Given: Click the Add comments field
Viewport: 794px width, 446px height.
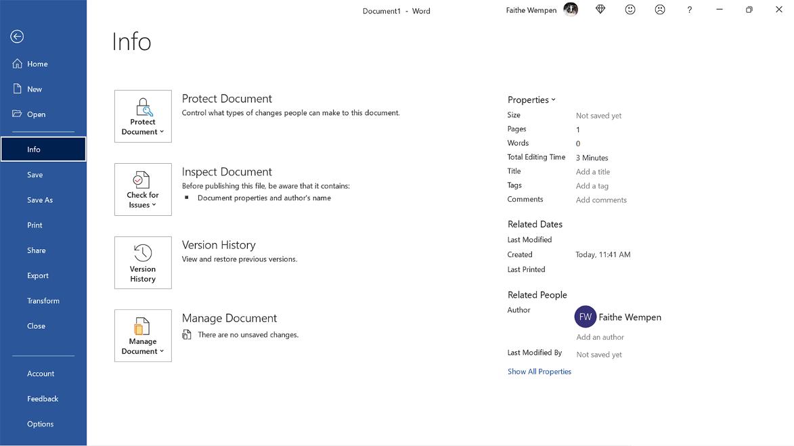Looking at the screenshot, I should [x=601, y=200].
